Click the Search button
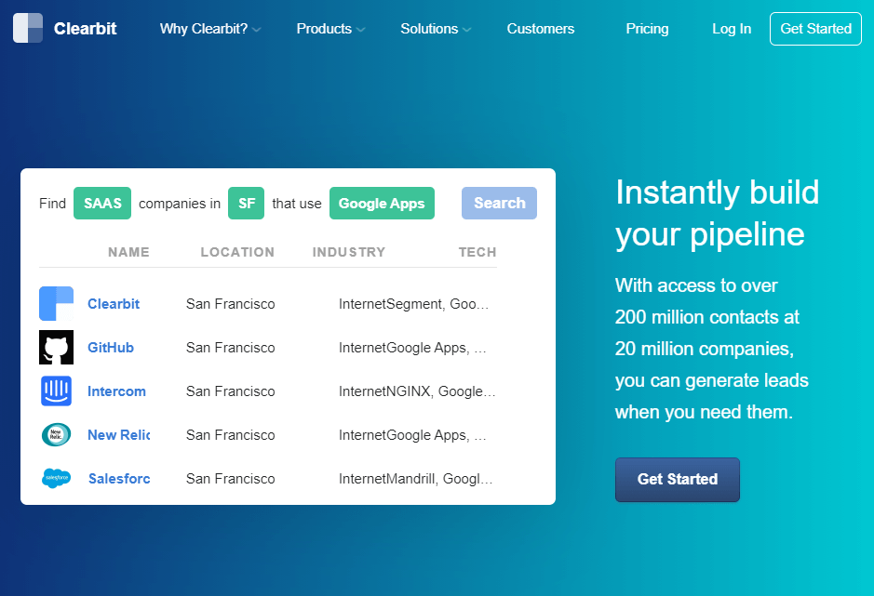Viewport: 874px width, 596px height. click(x=499, y=203)
